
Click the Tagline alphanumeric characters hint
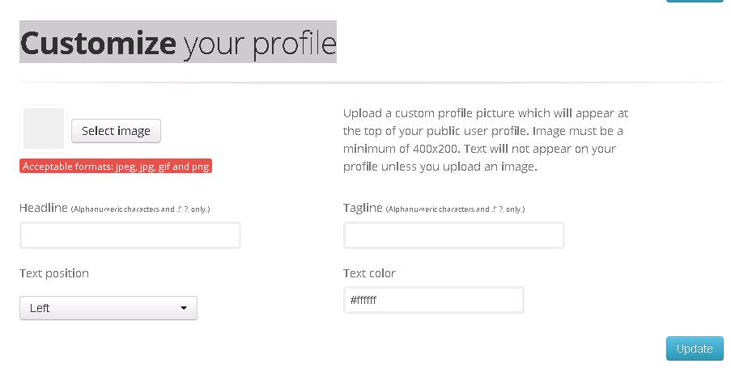pos(456,209)
